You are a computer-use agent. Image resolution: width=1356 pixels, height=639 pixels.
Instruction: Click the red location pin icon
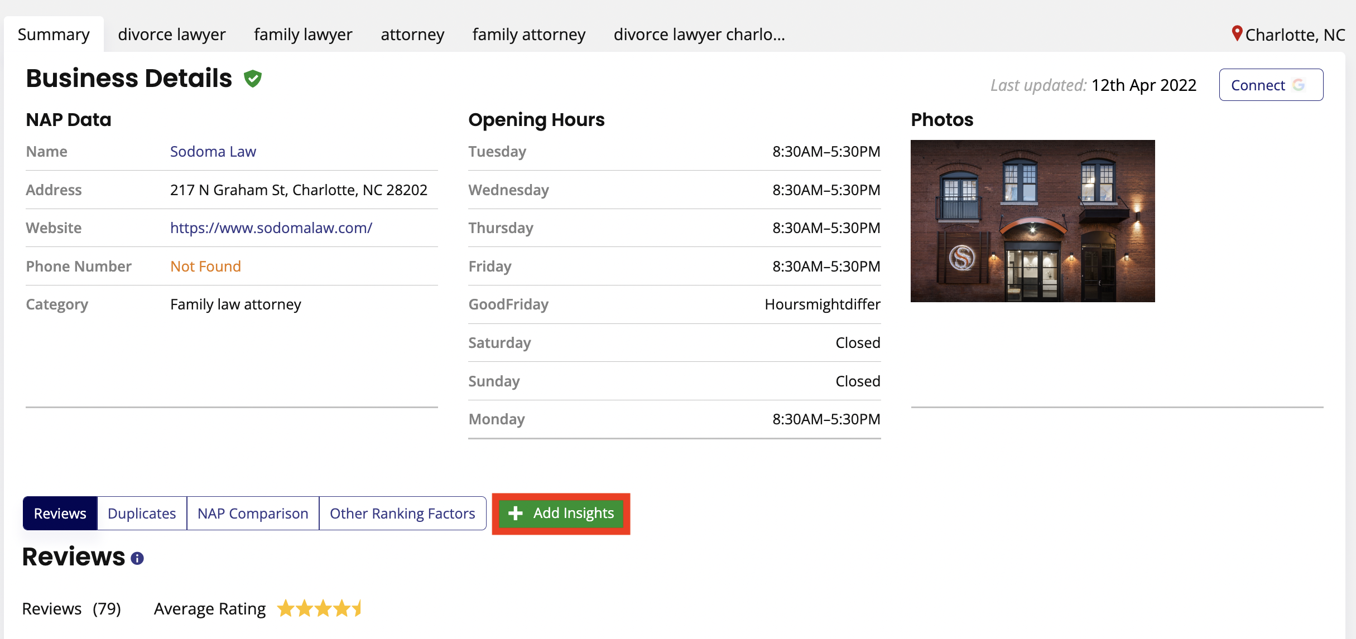[x=1237, y=33]
